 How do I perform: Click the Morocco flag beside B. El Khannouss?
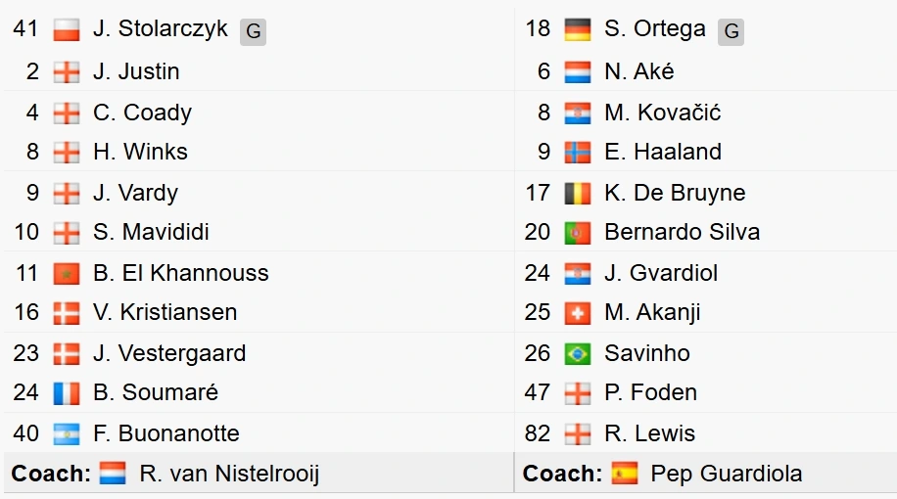tap(67, 274)
